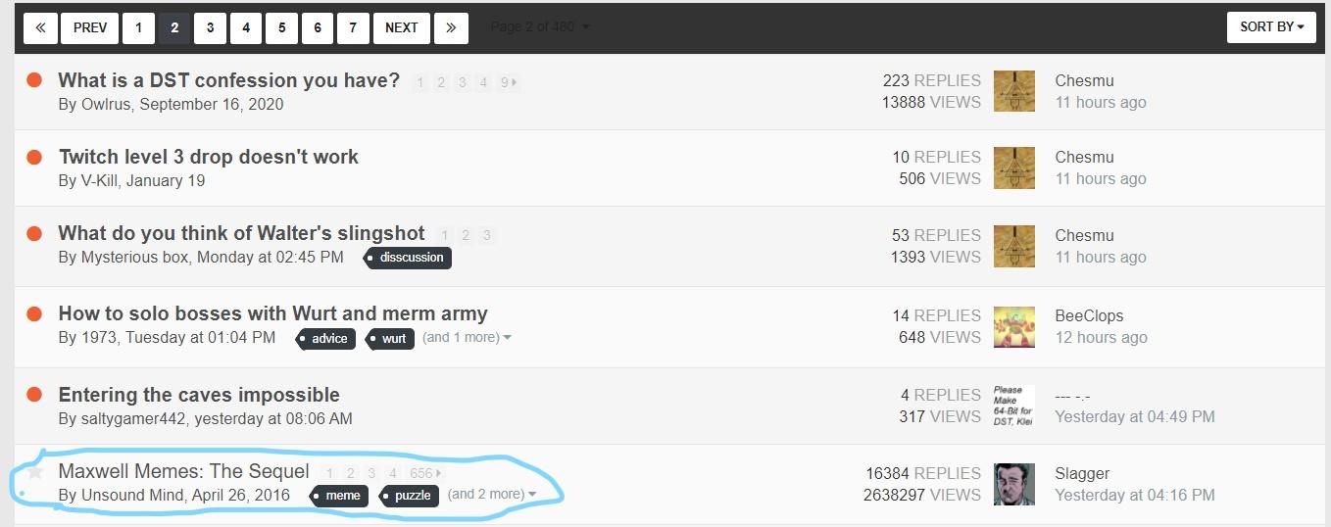Open last post '12 hours ago' link
The image size is (1331, 527).
1101,337
